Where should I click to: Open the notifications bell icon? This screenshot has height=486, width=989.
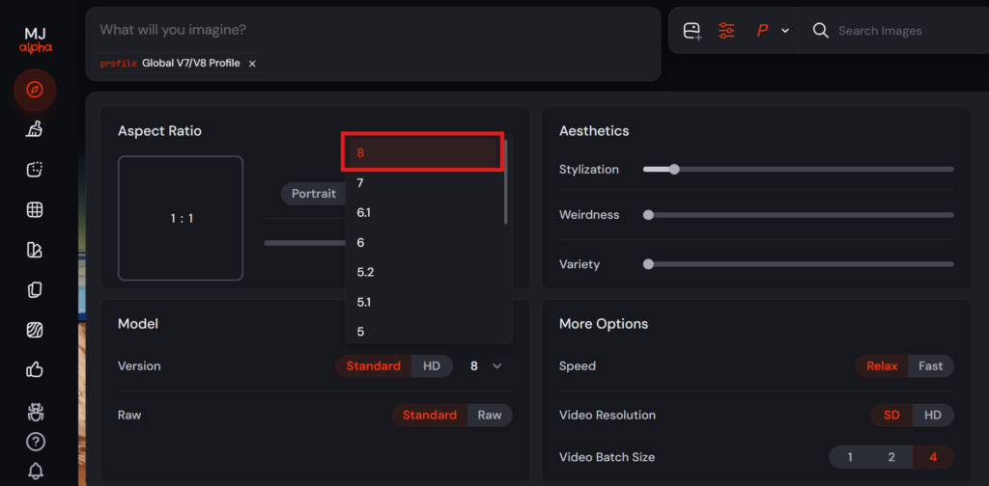[x=35, y=472]
